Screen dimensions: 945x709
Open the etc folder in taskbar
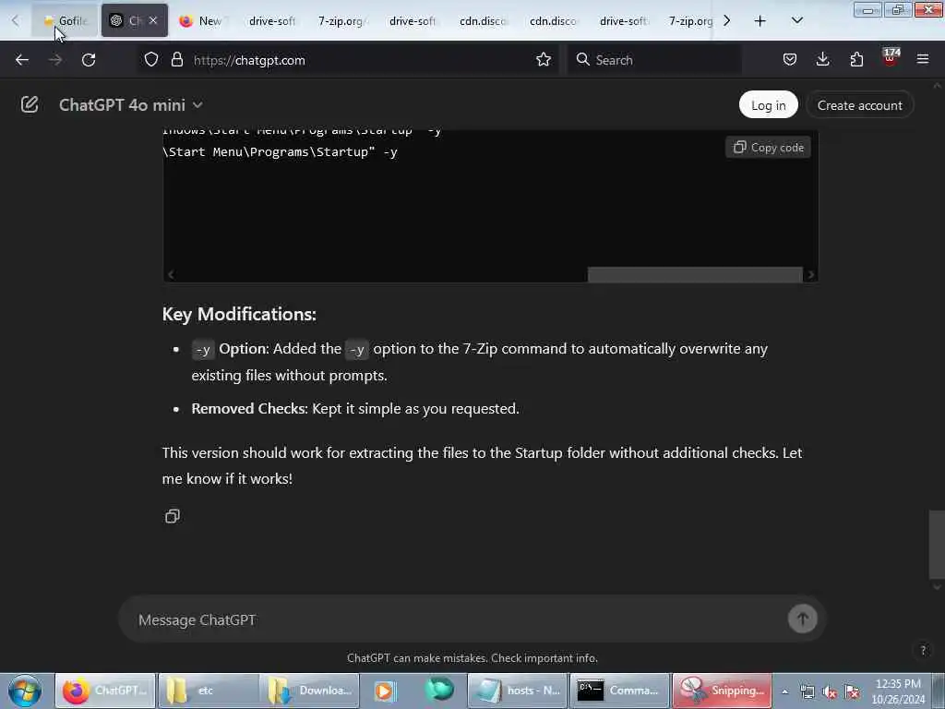(209, 691)
